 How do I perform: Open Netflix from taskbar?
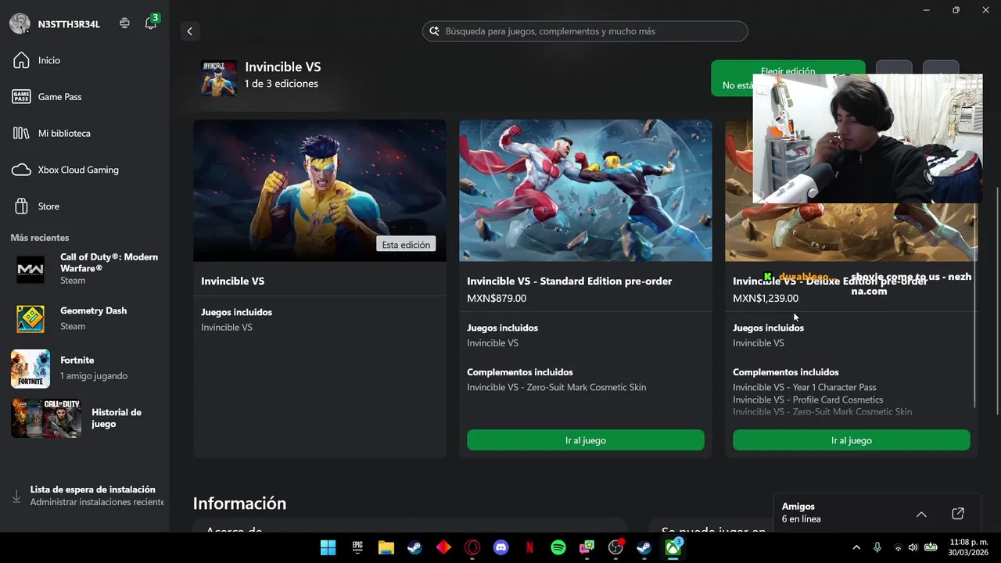(529, 547)
